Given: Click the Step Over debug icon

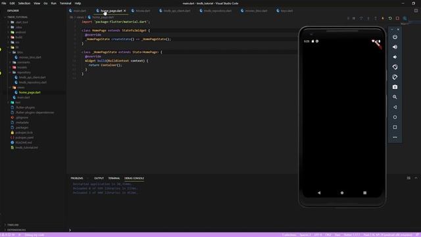Looking at the screenshot, I should (361, 18).
